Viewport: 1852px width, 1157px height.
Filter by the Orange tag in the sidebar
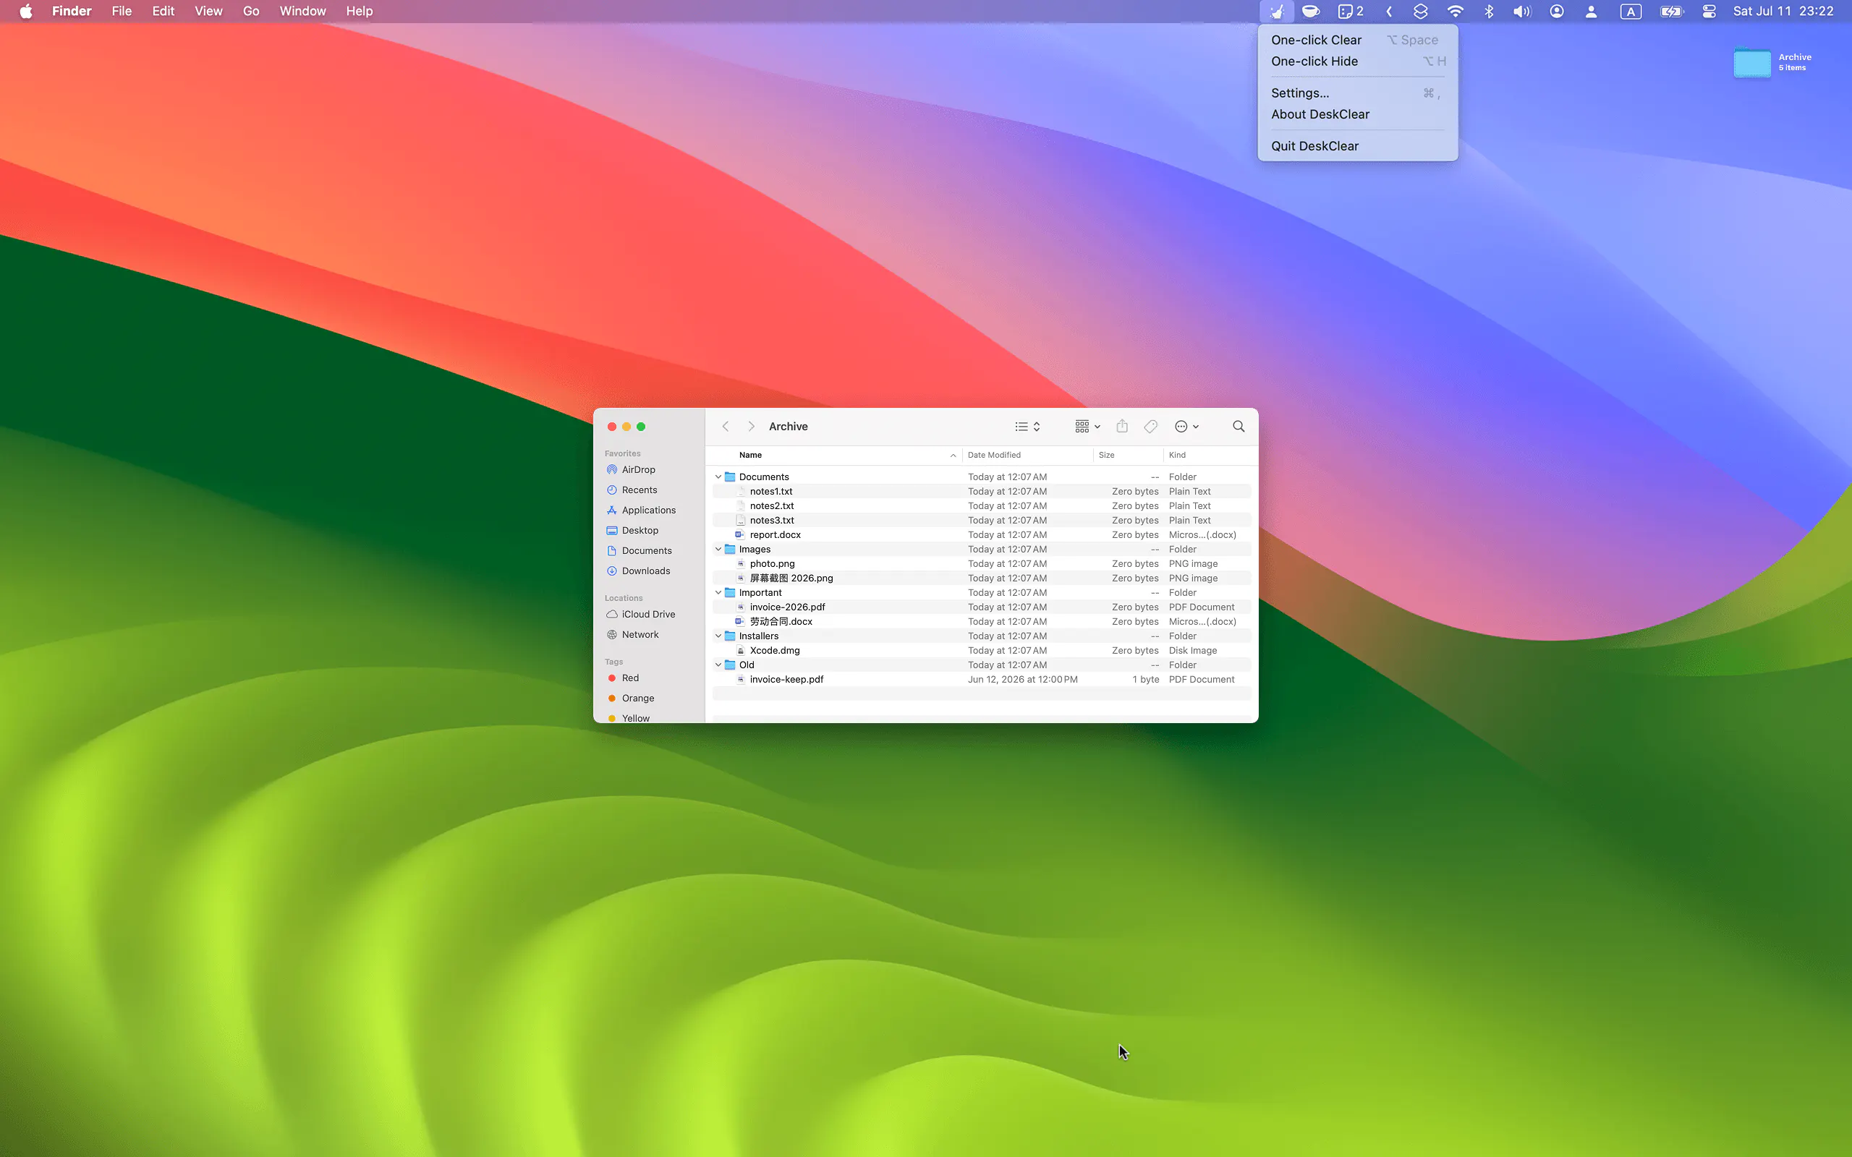pos(630,698)
